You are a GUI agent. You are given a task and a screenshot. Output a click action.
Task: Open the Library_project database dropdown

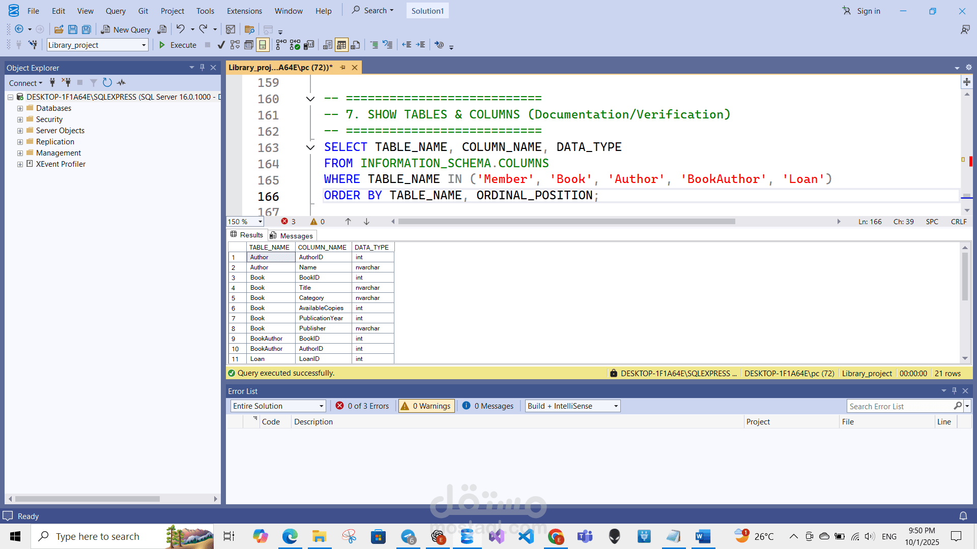click(x=143, y=45)
